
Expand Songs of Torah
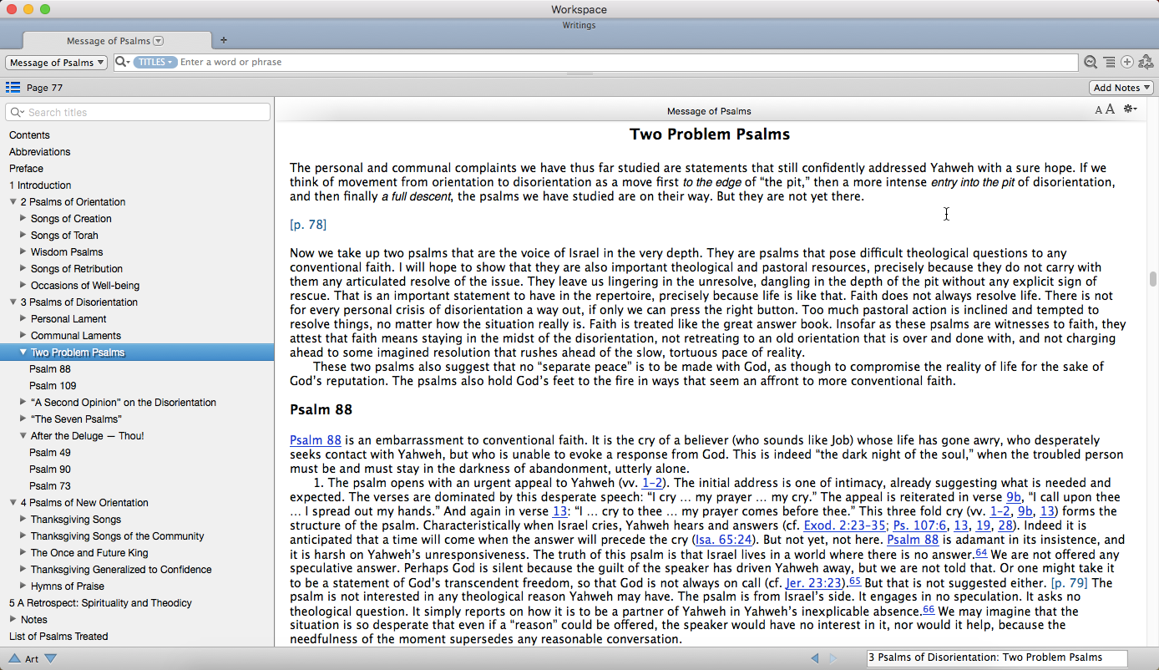pos(23,235)
